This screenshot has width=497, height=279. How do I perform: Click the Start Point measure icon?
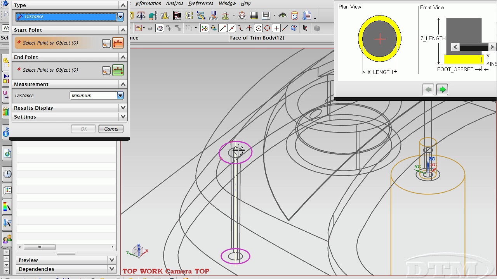[x=118, y=43]
